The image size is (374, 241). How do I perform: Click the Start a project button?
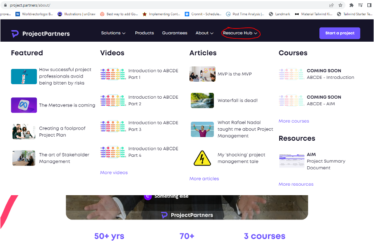[340, 33]
